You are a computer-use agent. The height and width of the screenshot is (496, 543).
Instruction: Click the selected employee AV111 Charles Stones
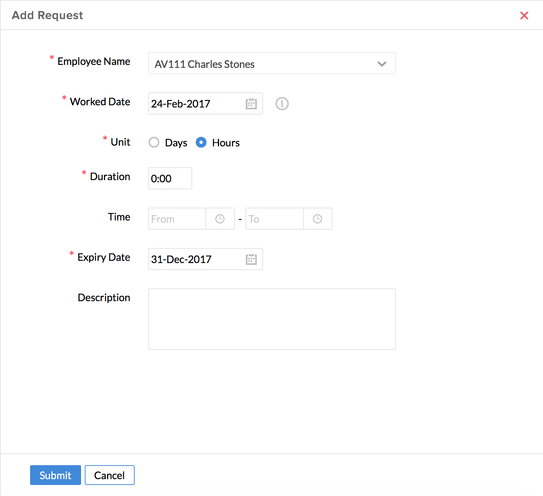click(x=204, y=64)
